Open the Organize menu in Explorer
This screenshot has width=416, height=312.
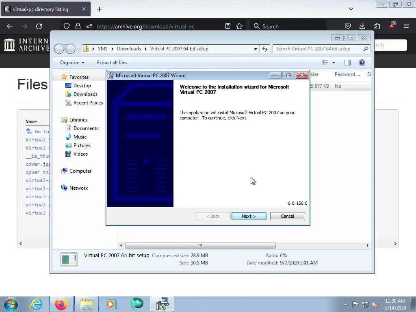point(72,63)
